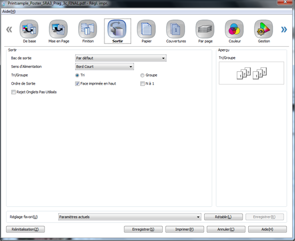Open the Sens d'Alimentation dropdown
Screen dimensions: 295x241
click(104, 67)
